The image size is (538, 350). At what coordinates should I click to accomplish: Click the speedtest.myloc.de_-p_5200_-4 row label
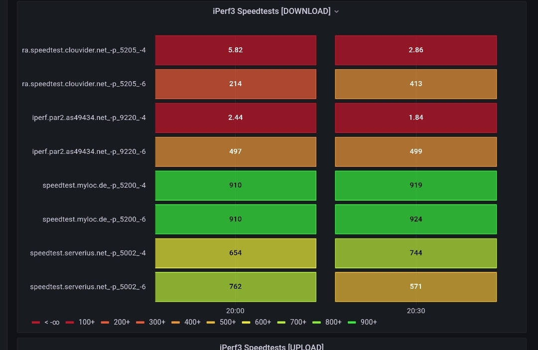(x=94, y=186)
